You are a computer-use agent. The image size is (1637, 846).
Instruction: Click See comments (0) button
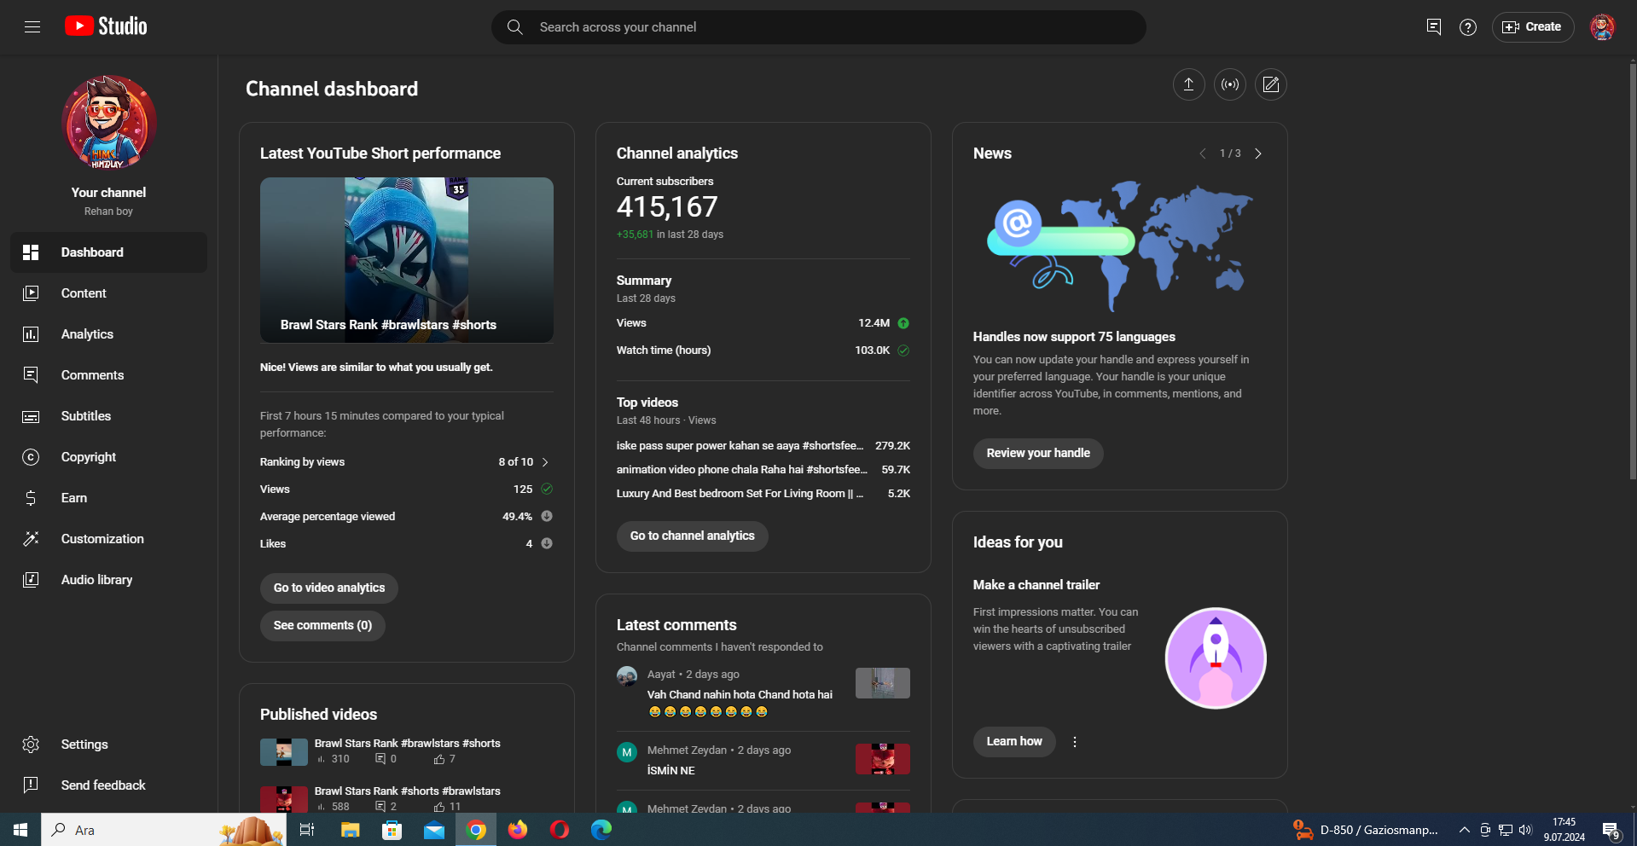point(322,625)
